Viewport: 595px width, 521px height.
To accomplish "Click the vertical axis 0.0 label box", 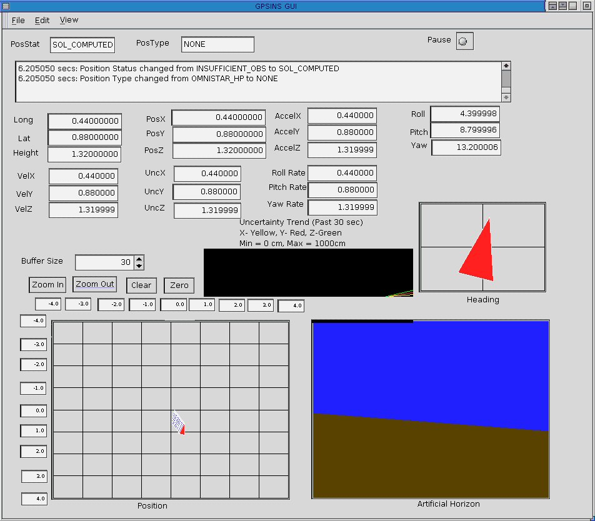I will (x=33, y=410).
